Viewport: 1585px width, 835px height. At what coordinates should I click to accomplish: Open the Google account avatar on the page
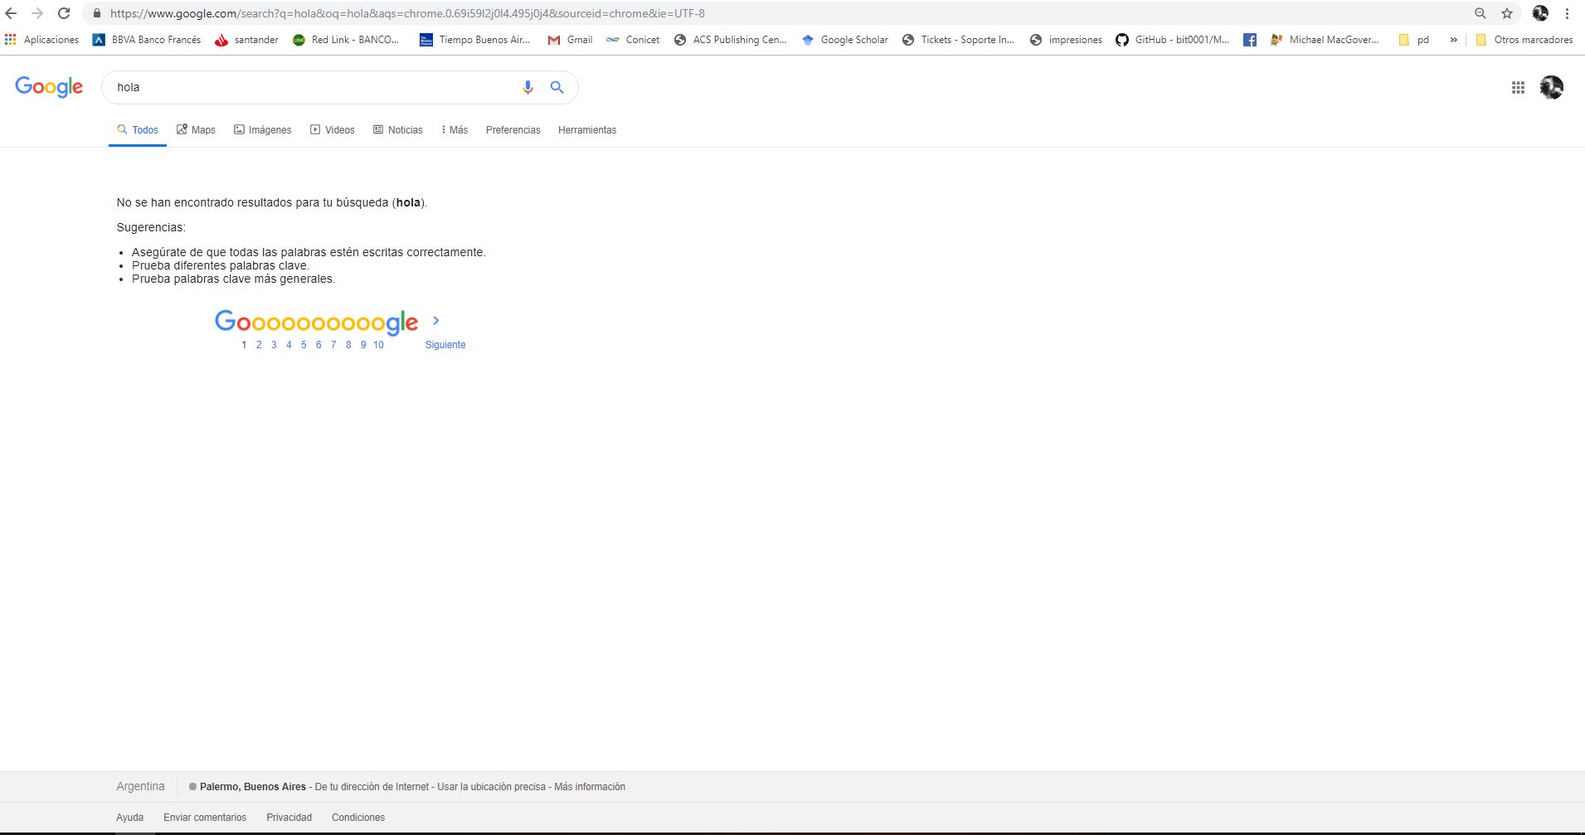[x=1552, y=87]
